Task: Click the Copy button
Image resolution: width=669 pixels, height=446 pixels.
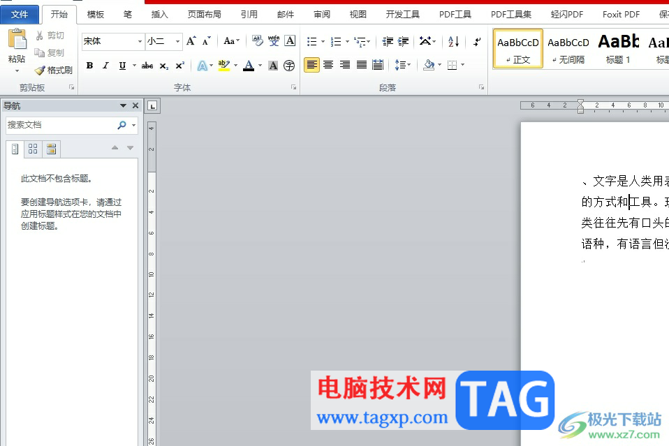Action: pyautogui.click(x=50, y=53)
